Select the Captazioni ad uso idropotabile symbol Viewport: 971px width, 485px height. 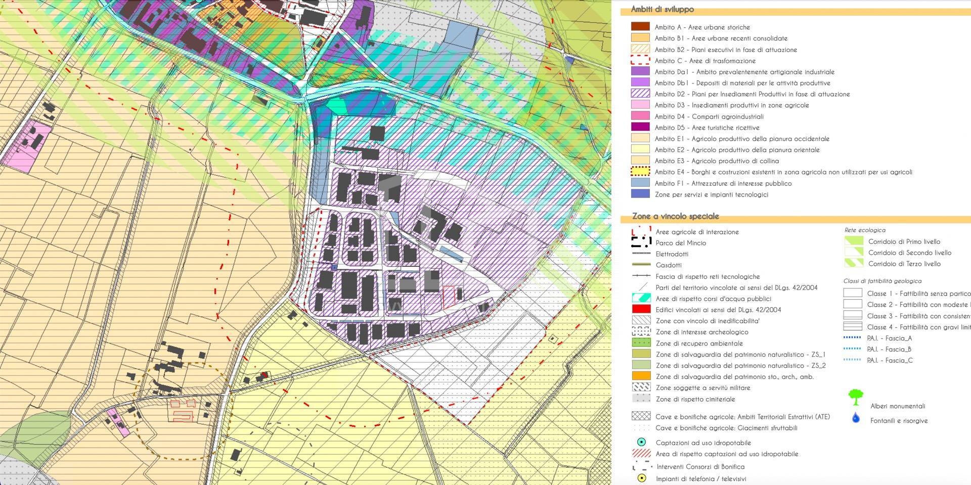pyautogui.click(x=641, y=443)
